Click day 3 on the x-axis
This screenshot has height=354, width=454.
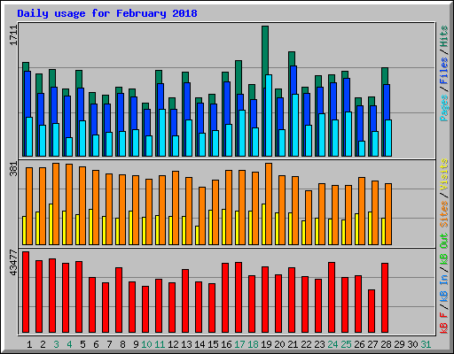click(x=56, y=344)
